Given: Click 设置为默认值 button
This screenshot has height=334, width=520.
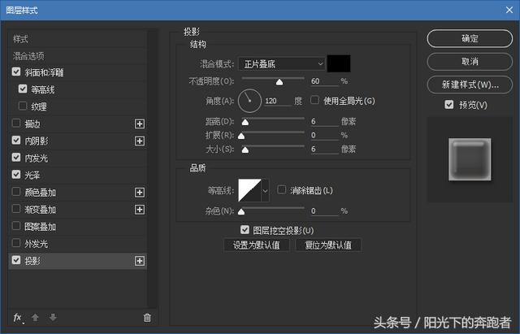Looking at the screenshot, I should (x=257, y=245).
